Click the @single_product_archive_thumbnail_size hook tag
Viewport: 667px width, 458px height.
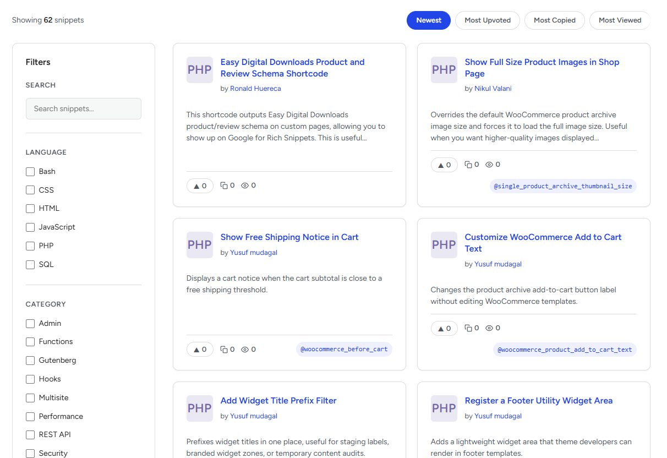(x=563, y=186)
